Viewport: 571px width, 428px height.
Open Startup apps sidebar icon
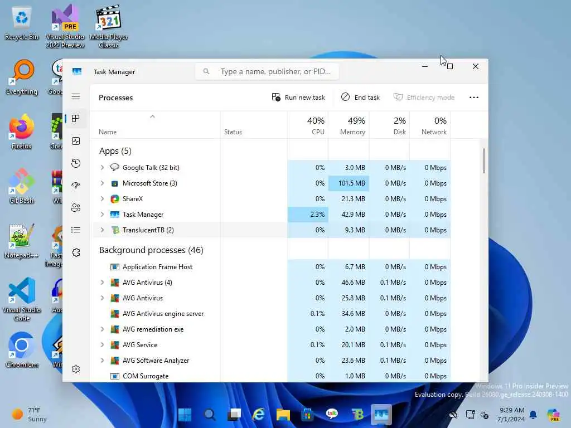pos(76,185)
